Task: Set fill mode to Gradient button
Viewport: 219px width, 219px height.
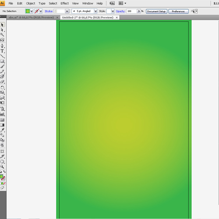Action: point(2,184)
